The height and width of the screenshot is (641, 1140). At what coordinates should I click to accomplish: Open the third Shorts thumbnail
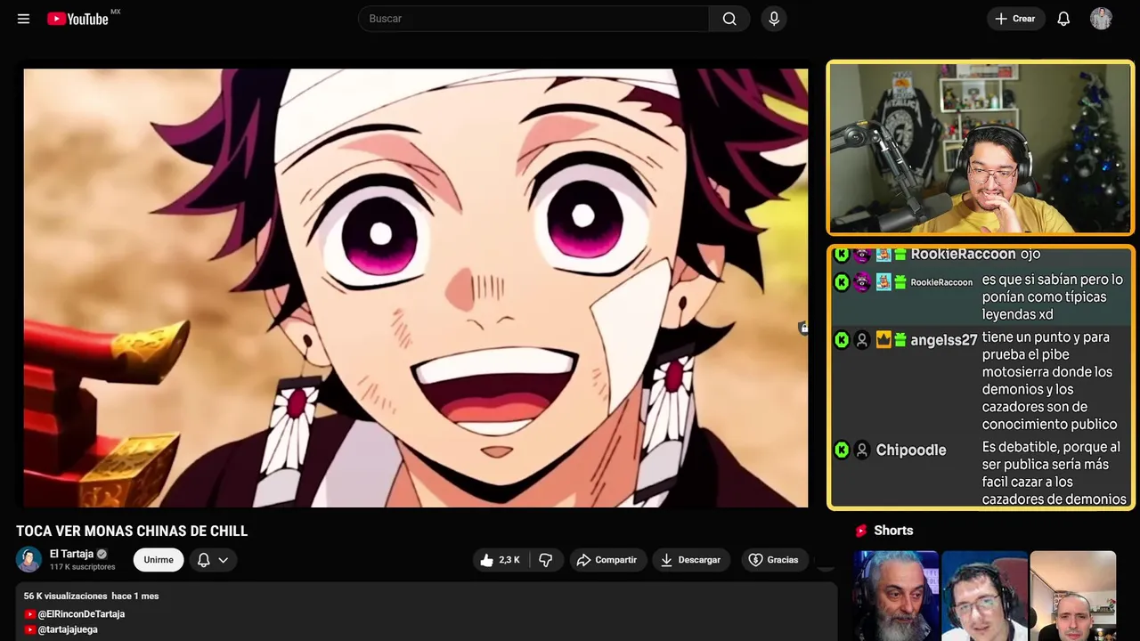[x=1072, y=596]
